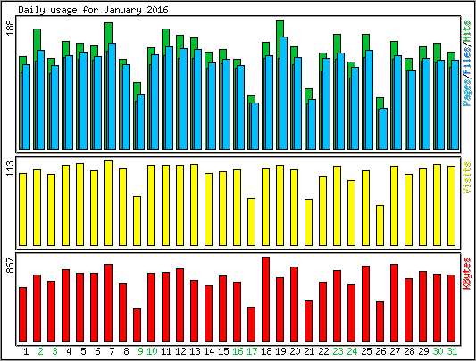This screenshot has width=476, height=361.
Task: Click day label 20 on the x-axis
Action: pyautogui.click(x=295, y=351)
